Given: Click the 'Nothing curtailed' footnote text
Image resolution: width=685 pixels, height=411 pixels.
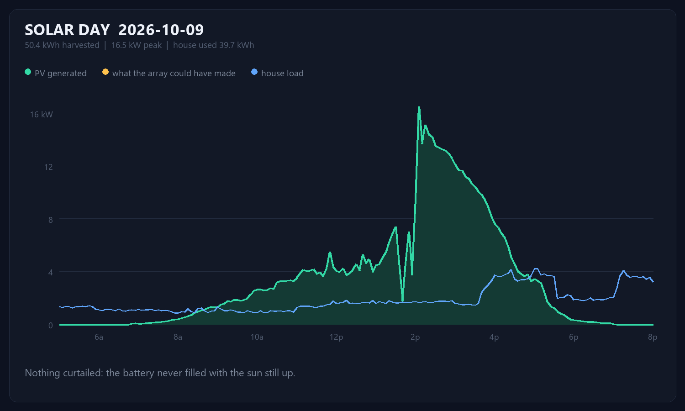Looking at the screenshot, I should coord(160,373).
